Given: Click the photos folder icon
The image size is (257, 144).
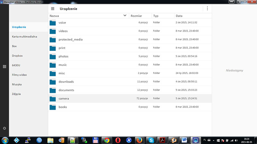Looking at the screenshot, I should (53, 57).
